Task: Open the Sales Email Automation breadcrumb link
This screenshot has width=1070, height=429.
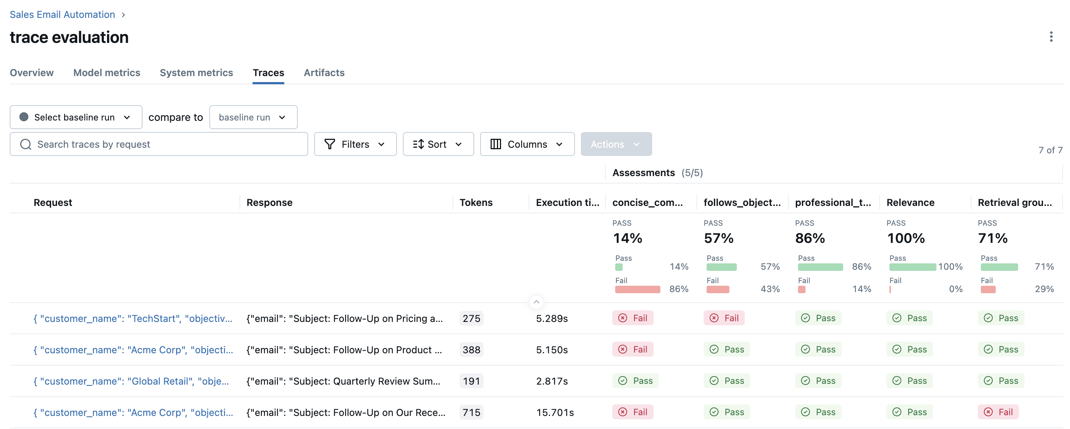Action: (62, 14)
